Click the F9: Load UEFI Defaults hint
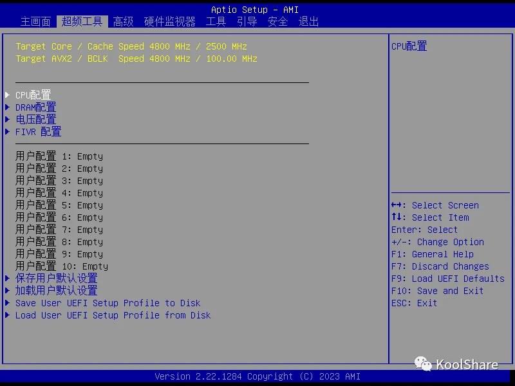 point(448,279)
